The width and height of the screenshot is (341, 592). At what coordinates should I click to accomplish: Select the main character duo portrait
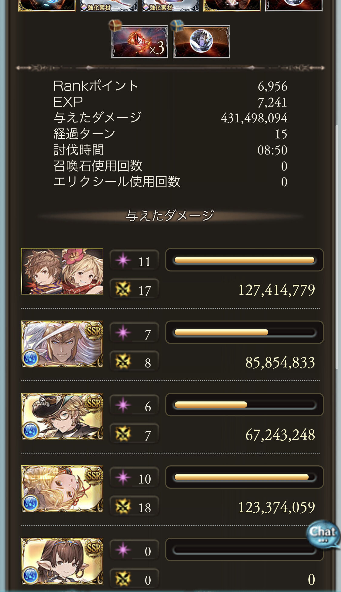62,271
